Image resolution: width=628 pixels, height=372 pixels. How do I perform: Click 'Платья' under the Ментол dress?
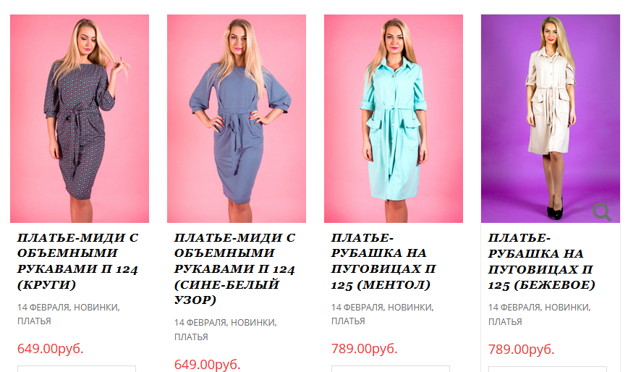pyautogui.click(x=348, y=321)
